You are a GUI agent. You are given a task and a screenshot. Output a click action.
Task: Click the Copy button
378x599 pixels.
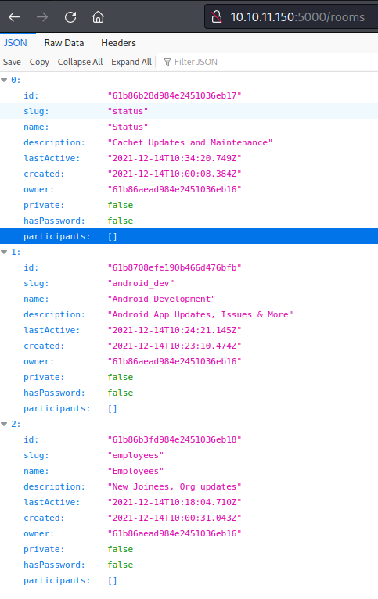[39, 62]
